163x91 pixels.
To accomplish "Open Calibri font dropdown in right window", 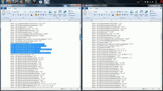I will click(x=105, y=12).
